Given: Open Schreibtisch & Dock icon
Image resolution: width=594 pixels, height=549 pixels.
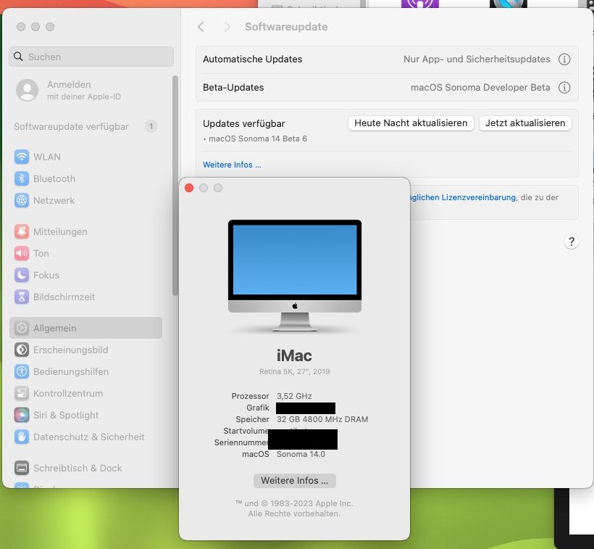Looking at the screenshot, I should coord(22,468).
